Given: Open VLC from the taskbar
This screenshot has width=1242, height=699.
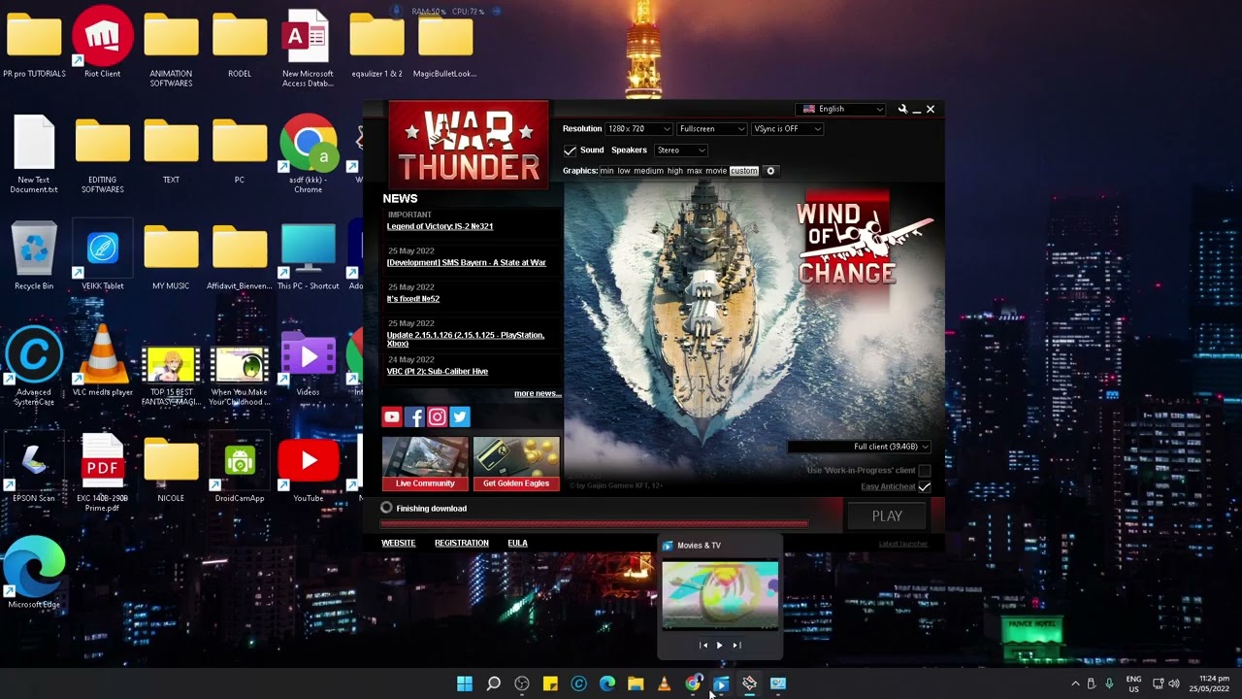Looking at the screenshot, I should point(664,683).
